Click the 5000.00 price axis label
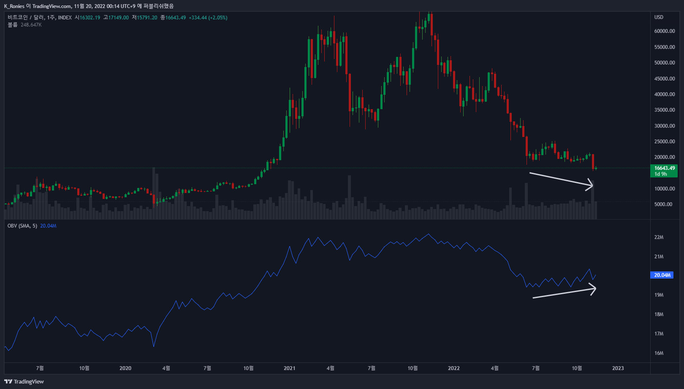This screenshot has width=684, height=389. click(x=663, y=204)
